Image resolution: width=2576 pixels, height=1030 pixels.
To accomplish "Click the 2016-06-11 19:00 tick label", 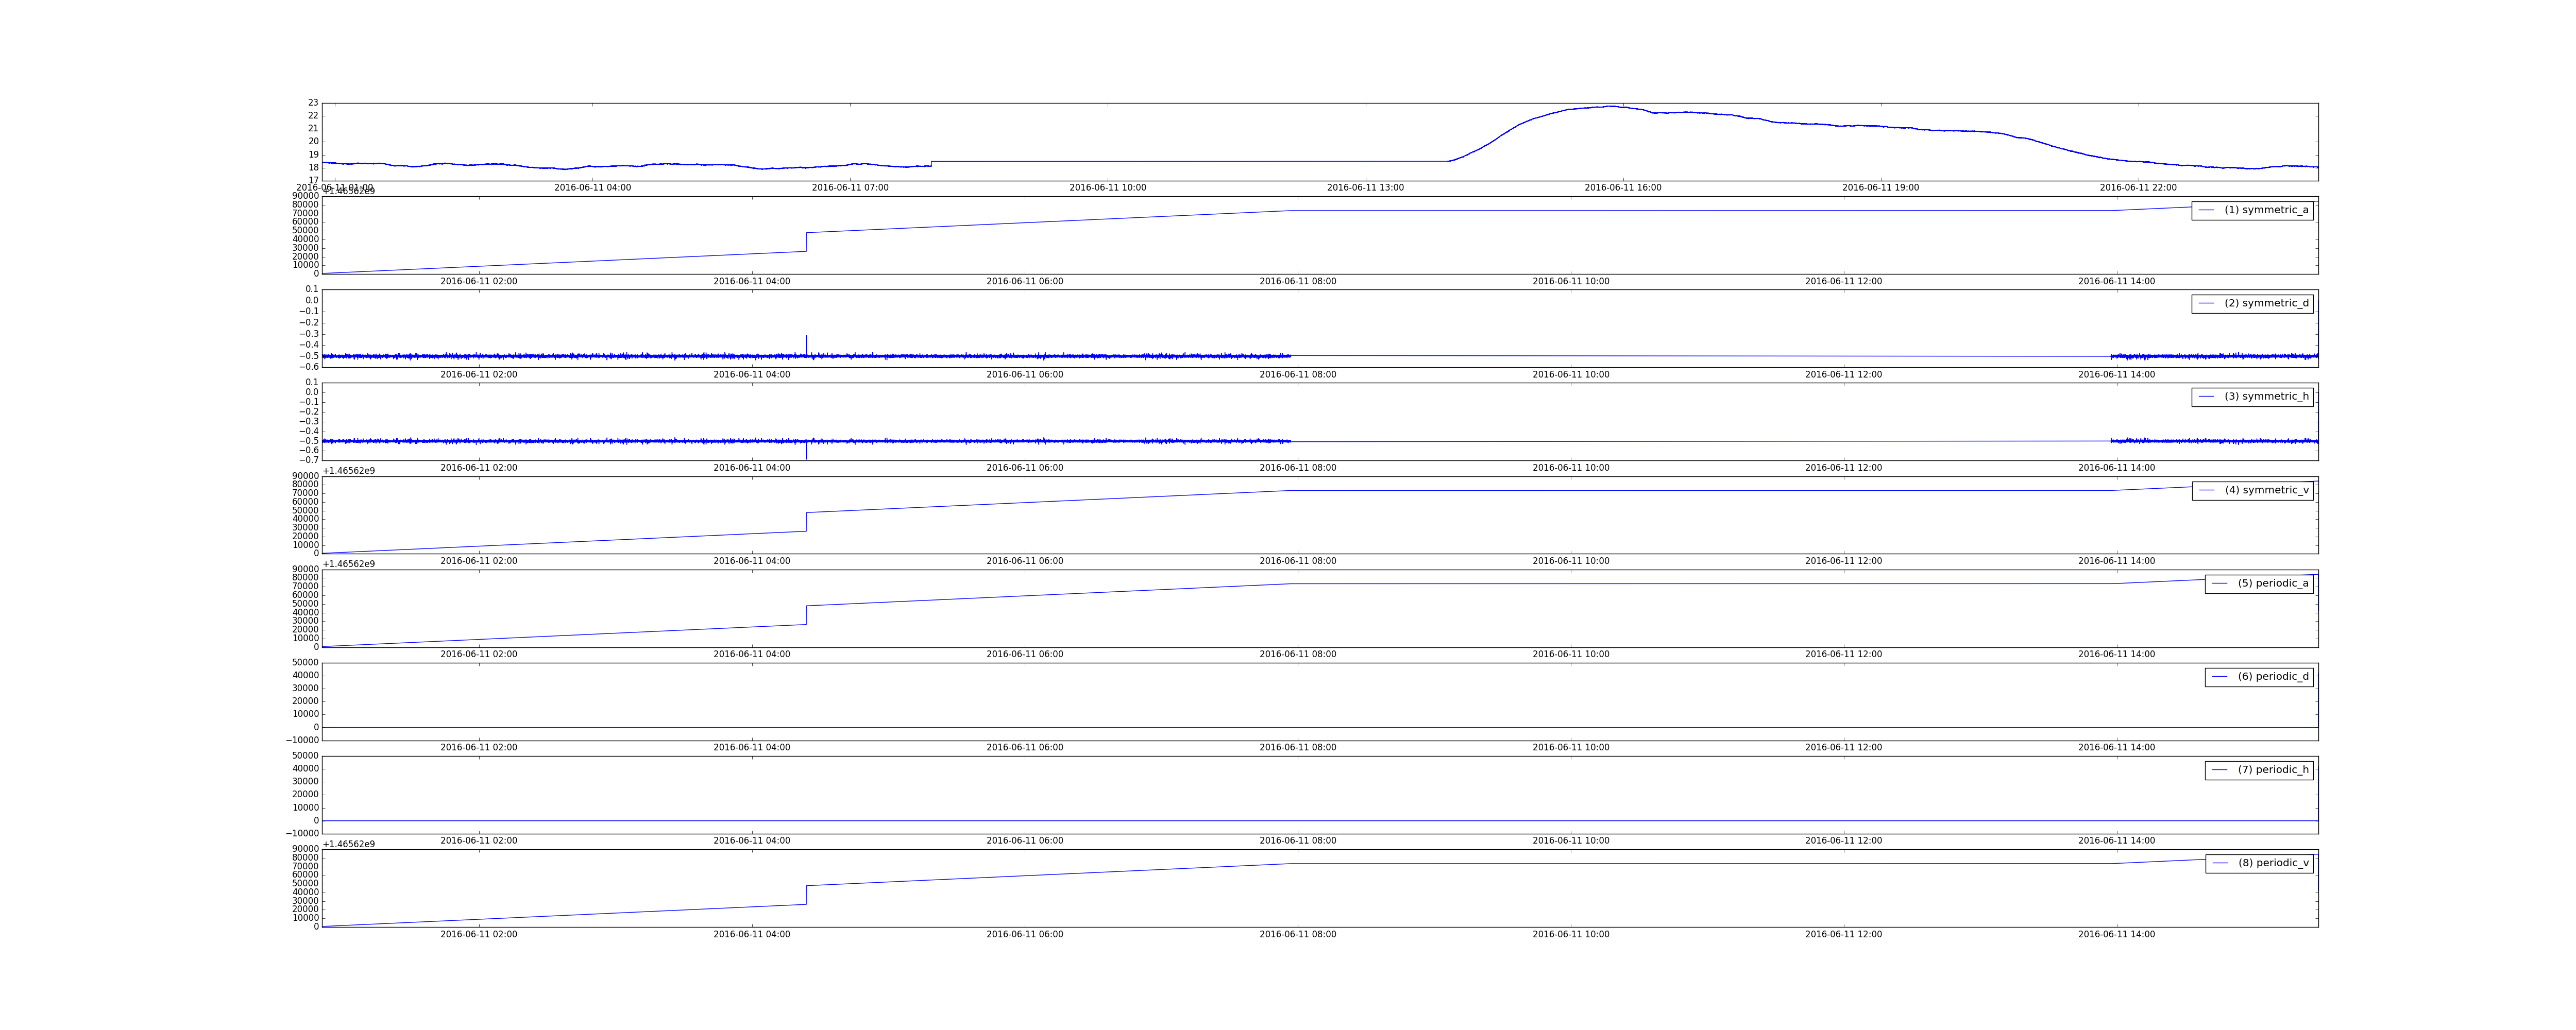I will click(x=1881, y=188).
